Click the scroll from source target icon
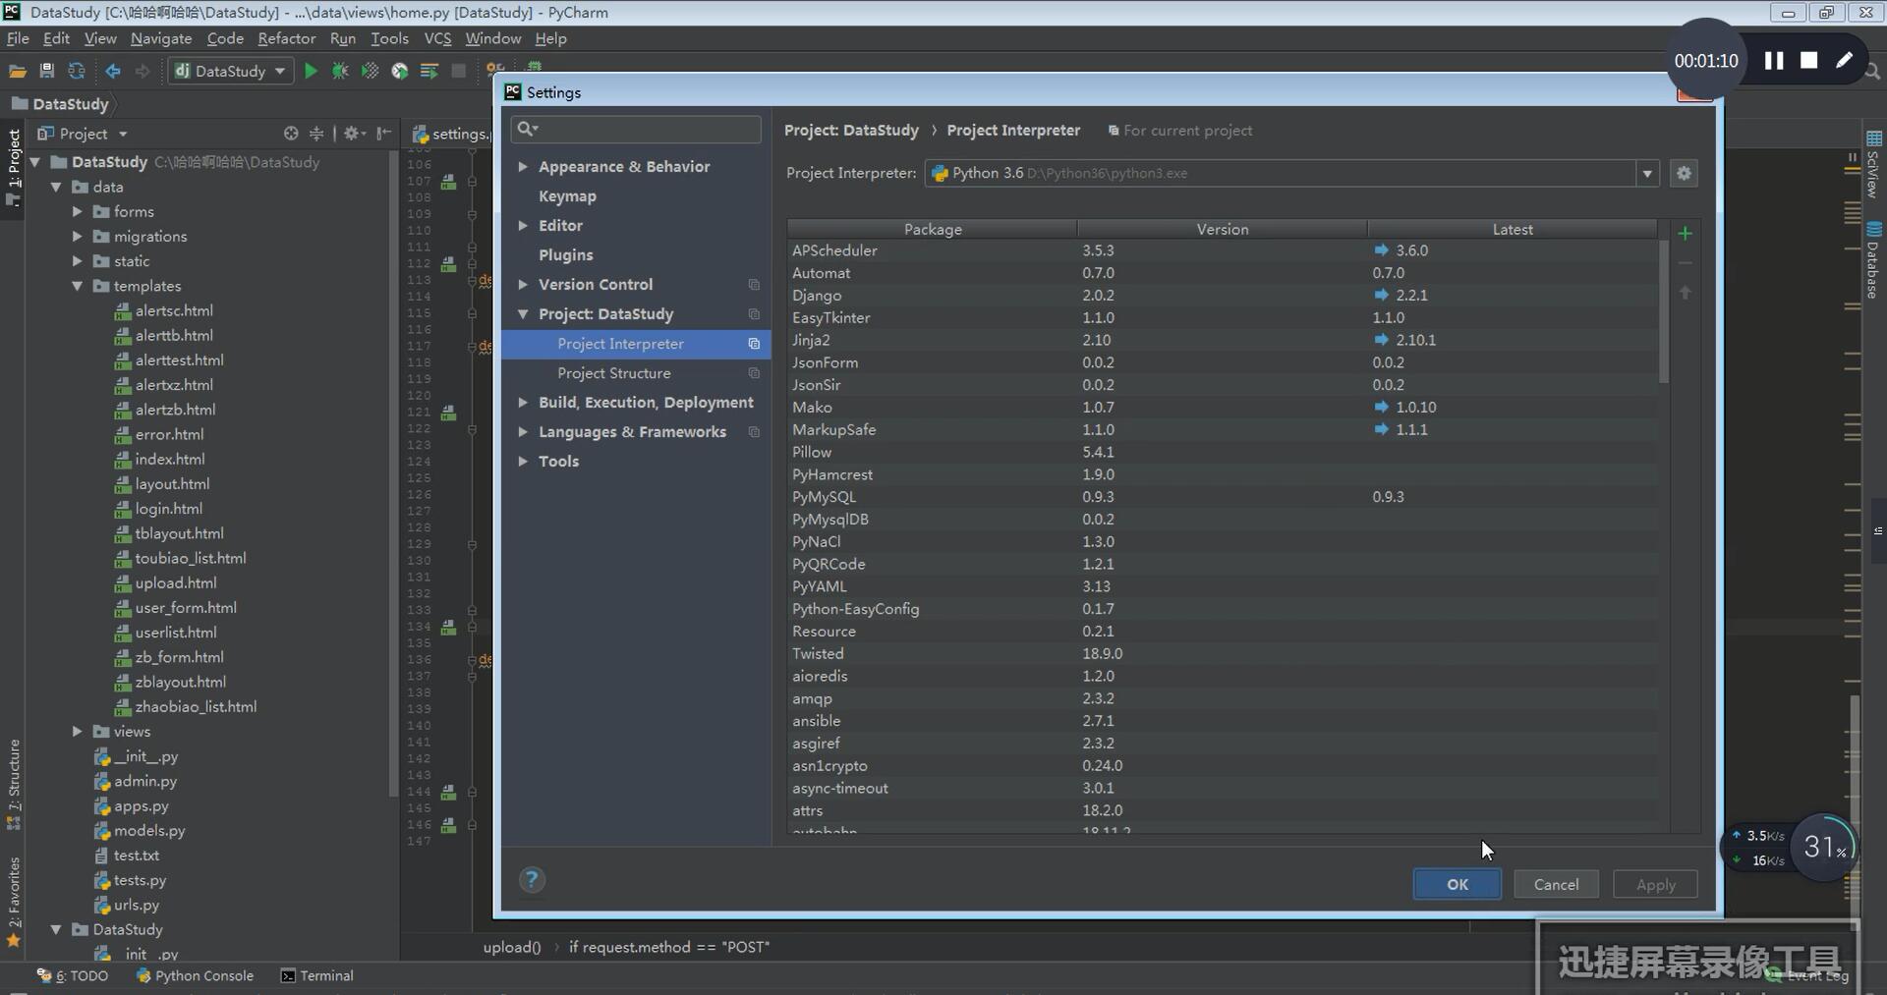Image resolution: width=1887 pixels, height=995 pixels. [x=290, y=134]
